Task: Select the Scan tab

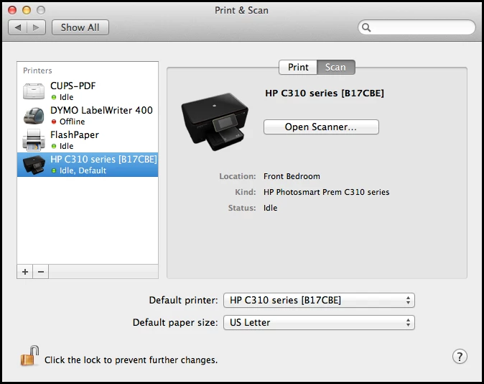Action: coord(336,67)
